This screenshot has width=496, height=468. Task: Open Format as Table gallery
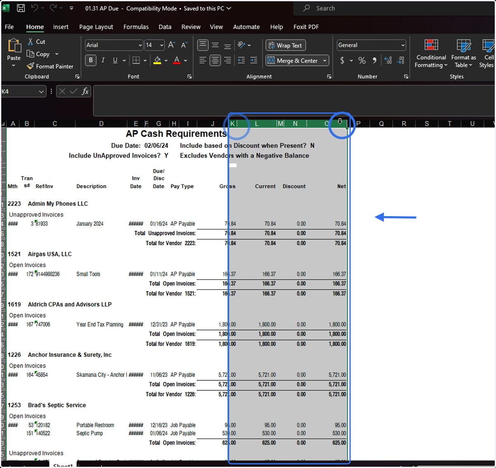coord(463,53)
